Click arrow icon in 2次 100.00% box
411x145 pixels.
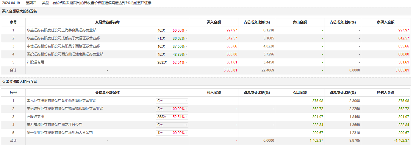(x=186, y=109)
